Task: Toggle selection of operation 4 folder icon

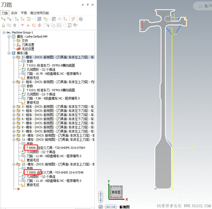Action: pos(18,111)
